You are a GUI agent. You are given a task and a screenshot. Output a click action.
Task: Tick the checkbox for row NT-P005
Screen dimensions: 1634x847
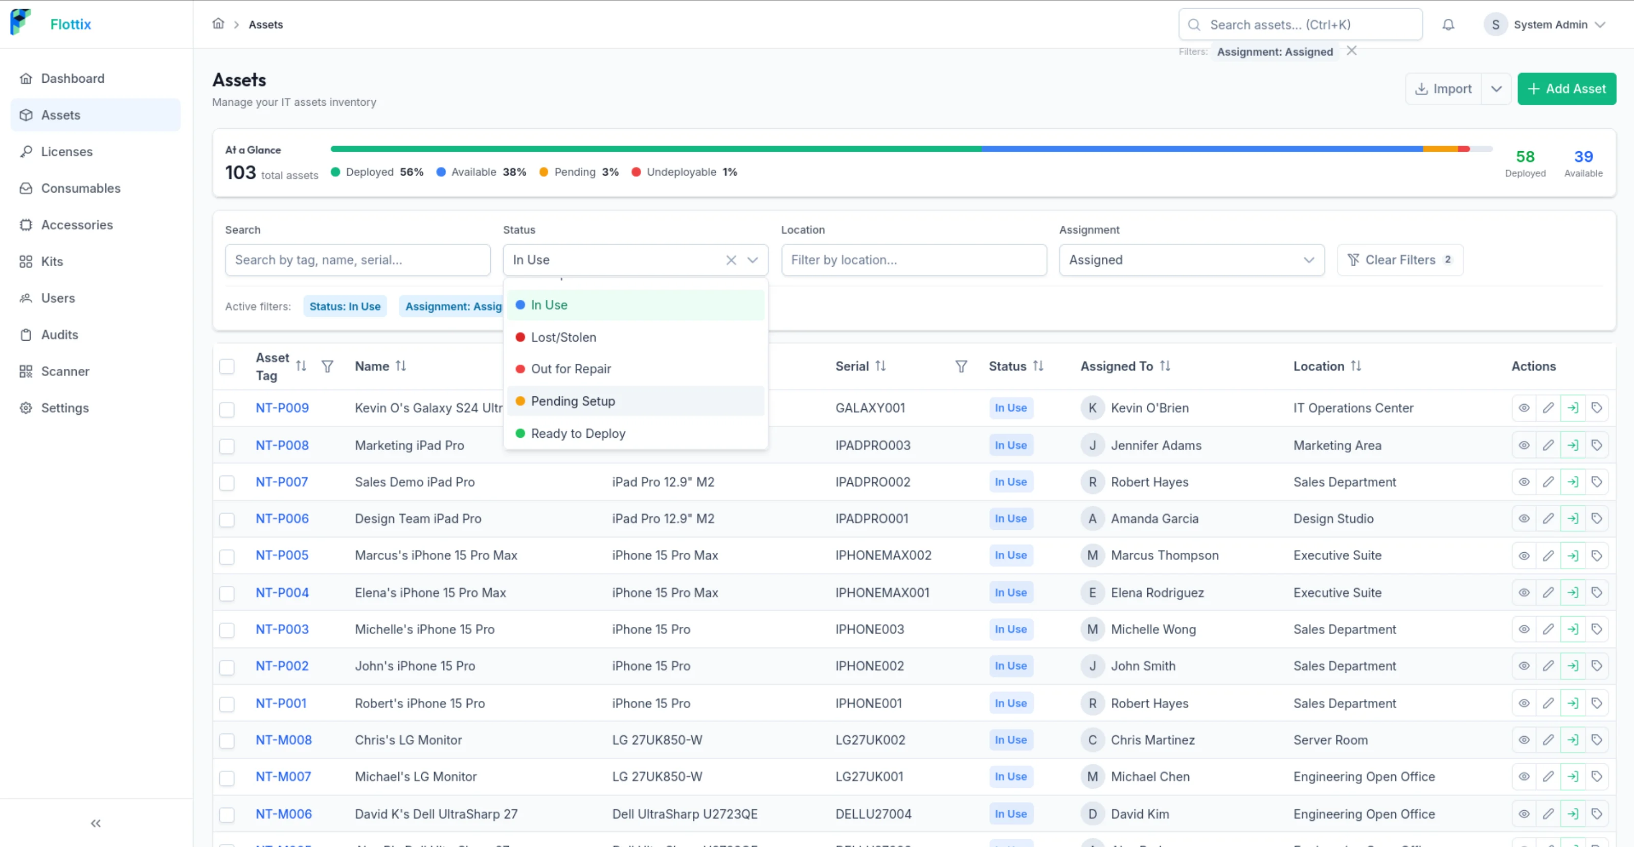tap(226, 556)
